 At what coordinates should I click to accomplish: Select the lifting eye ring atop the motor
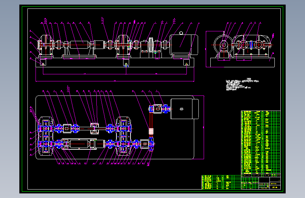(181, 33)
